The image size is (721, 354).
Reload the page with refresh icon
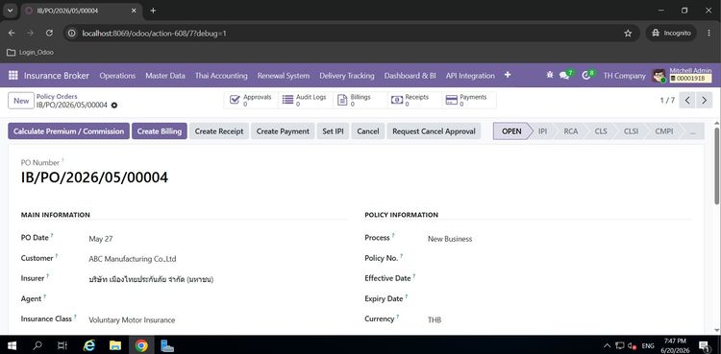pyautogui.click(x=49, y=33)
